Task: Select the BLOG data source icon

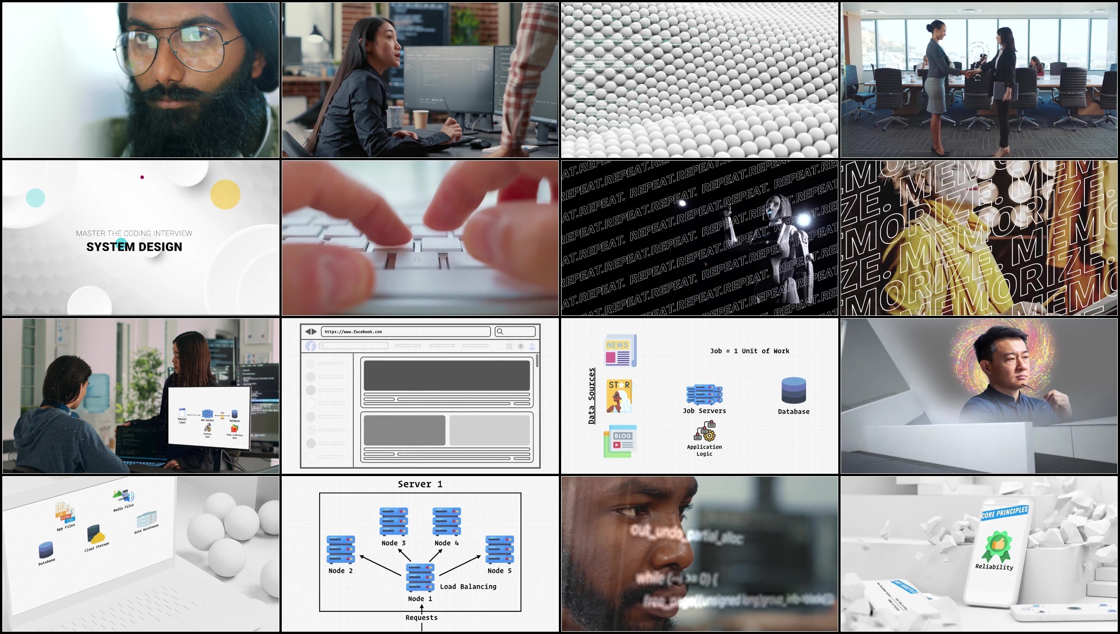Action: coord(620,441)
